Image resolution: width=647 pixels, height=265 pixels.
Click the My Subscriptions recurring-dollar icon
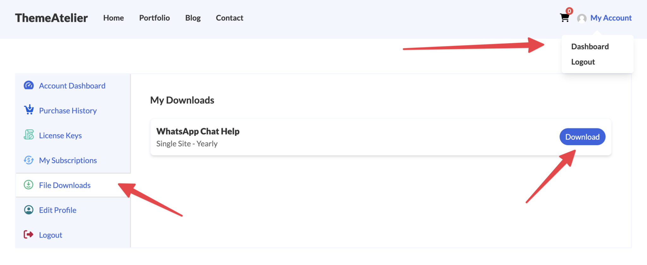point(29,160)
